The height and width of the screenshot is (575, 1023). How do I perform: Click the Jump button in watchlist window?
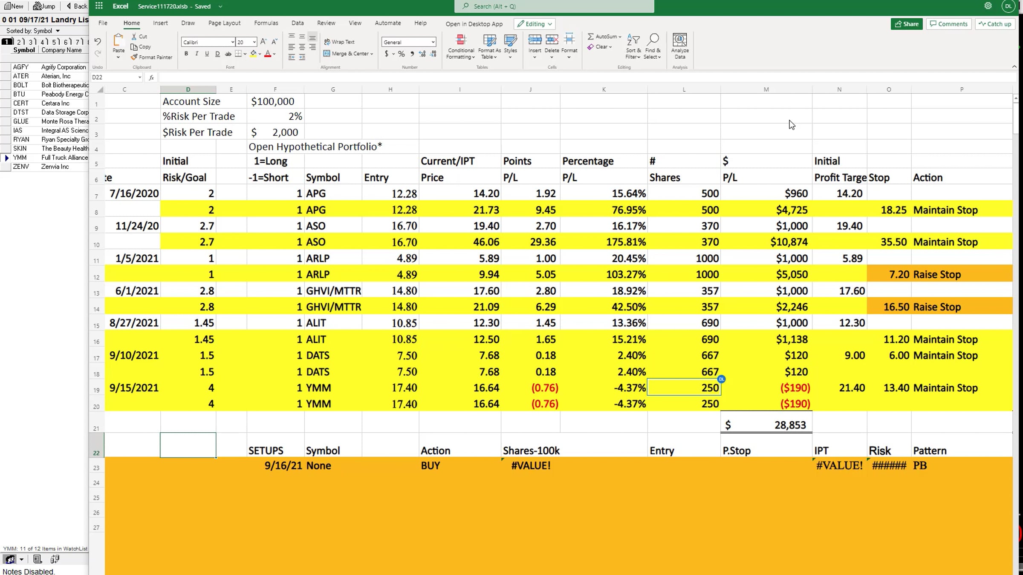(x=44, y=6)
